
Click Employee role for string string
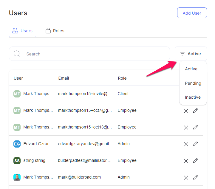(127, 160)
